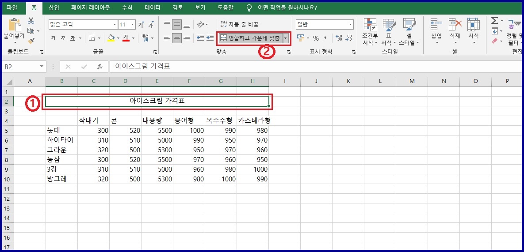Toggle top vertical alignment
The width and height of the screenshot is (524, 252).
point(167,24)
